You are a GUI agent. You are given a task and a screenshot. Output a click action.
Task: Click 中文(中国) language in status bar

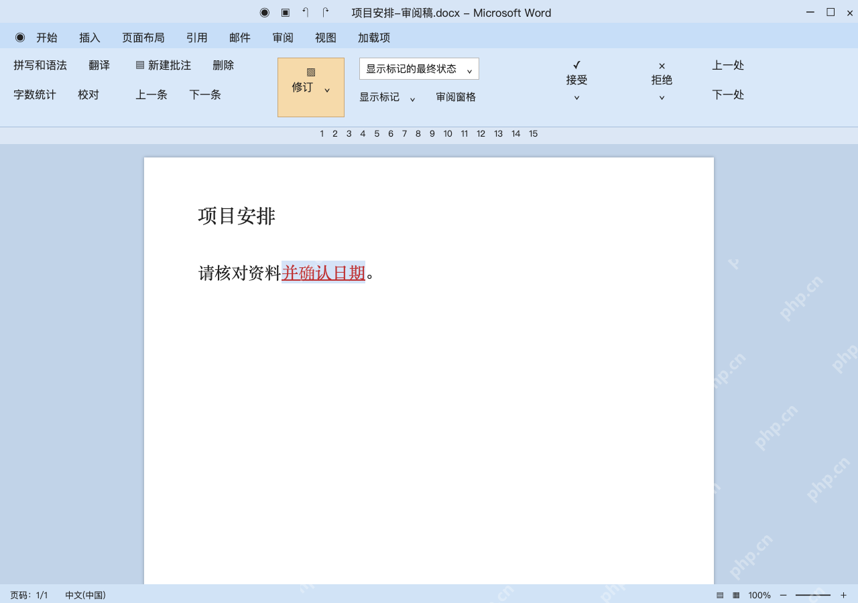point(85,595)
